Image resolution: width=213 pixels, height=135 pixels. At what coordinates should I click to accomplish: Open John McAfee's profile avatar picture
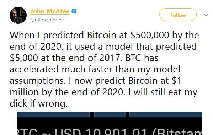18,15
